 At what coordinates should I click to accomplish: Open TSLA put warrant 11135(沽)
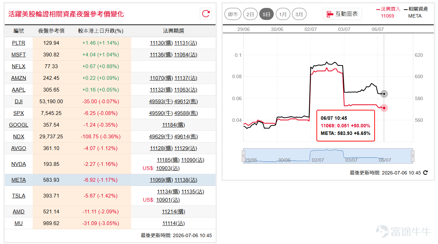tap(193, 192)
